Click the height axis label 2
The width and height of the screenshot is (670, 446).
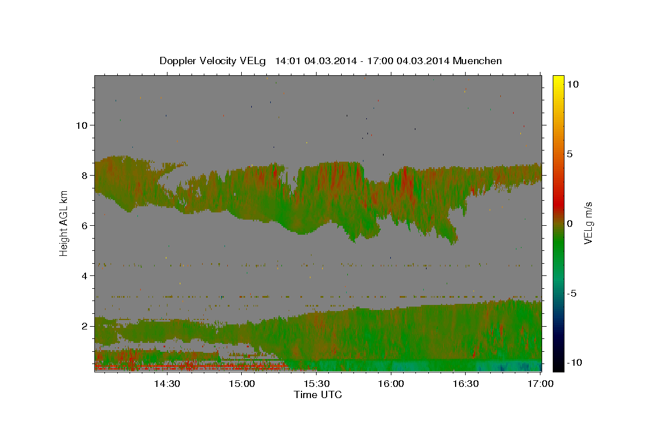[x=85, y=326]
